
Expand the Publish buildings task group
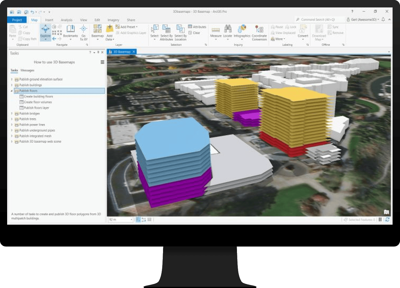tap(12, 85)
